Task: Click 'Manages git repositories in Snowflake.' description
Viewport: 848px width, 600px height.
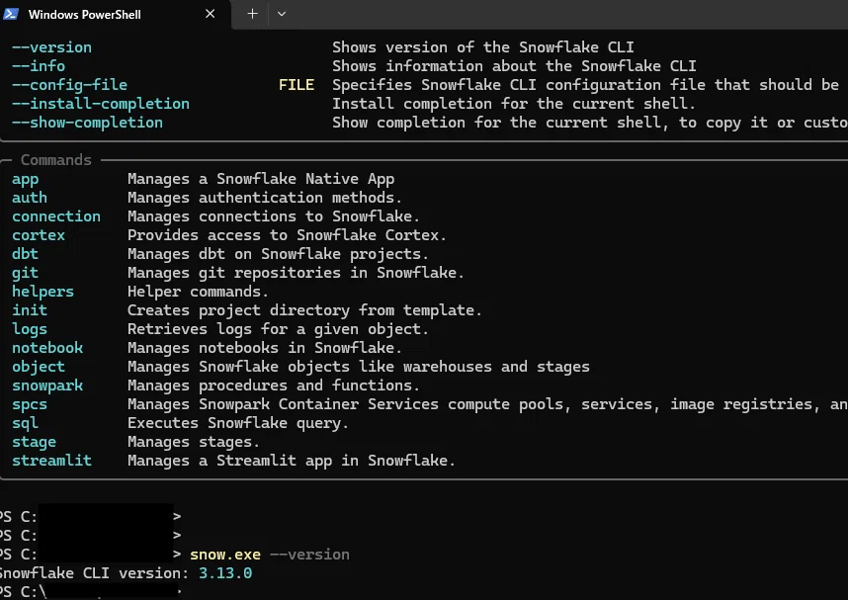Action: pyautogui.click(x=296, y=273)
